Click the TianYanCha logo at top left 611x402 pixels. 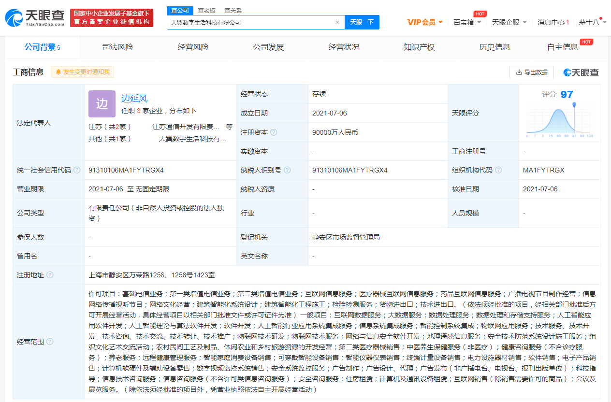(35, 18)
